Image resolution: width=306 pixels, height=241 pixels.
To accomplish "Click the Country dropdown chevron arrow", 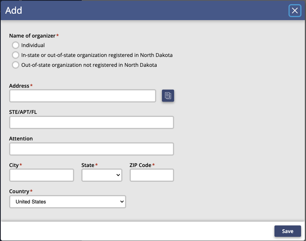I will tap(122, 202).
